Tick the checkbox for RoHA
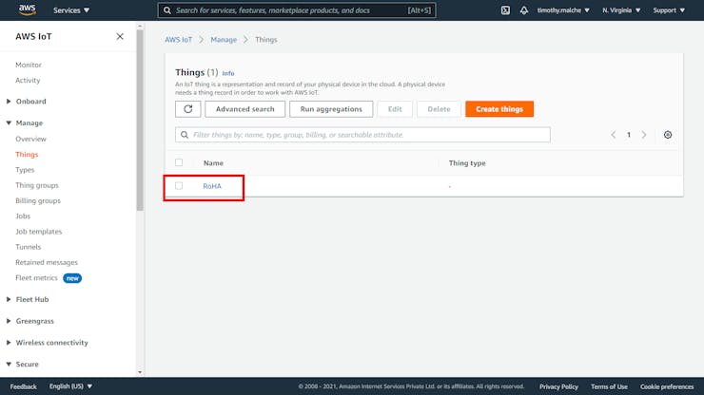This screenshot has width=704, height=395. tap(179, 185)
